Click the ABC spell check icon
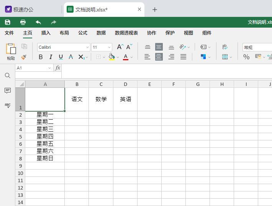This screenshot has width=272, height=206. click(x=7, y=105)
